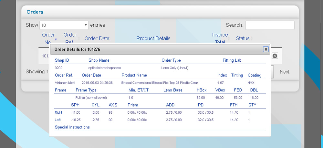Click the Orders panel heading
Image resolution: width=323 pixels, height=148 pixels.
35,12
